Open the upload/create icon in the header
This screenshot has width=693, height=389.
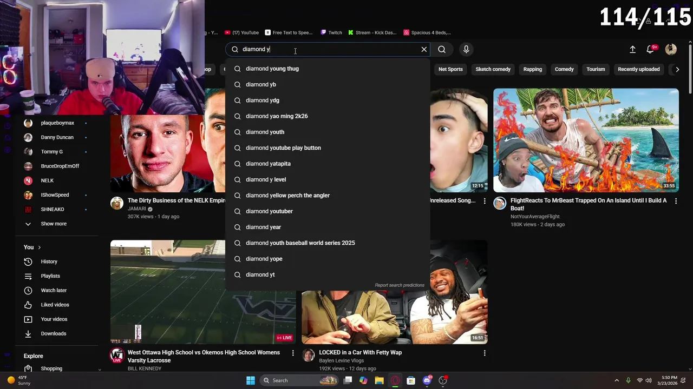click(x=632, y=49)
